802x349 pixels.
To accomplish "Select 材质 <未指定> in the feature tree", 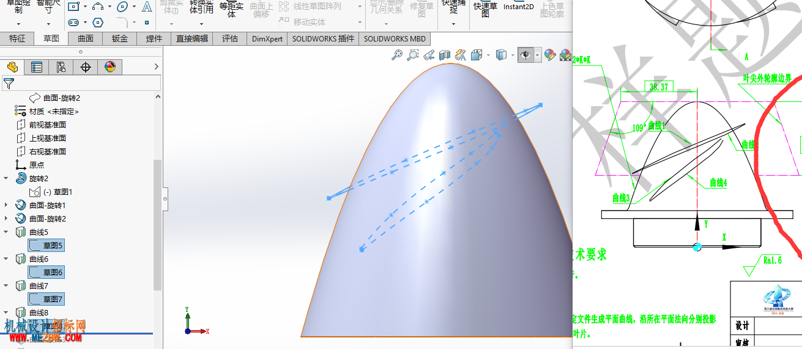I will pyautogui.click(x=54, y=111).
